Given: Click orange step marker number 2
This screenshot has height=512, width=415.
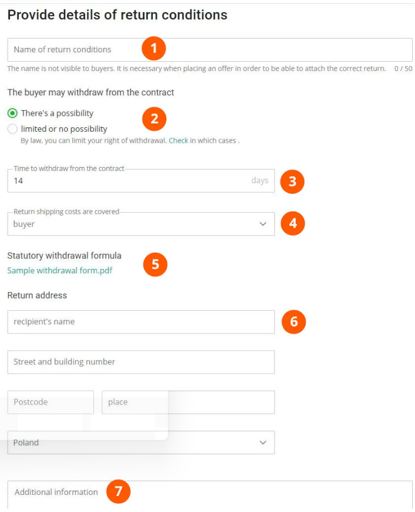Looking at the screenshot, I should pyautogui.click(x=154, y=118).
